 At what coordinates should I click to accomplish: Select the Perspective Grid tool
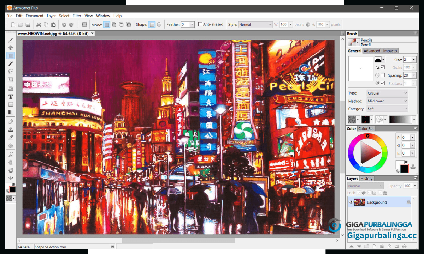tap(11, 89)
